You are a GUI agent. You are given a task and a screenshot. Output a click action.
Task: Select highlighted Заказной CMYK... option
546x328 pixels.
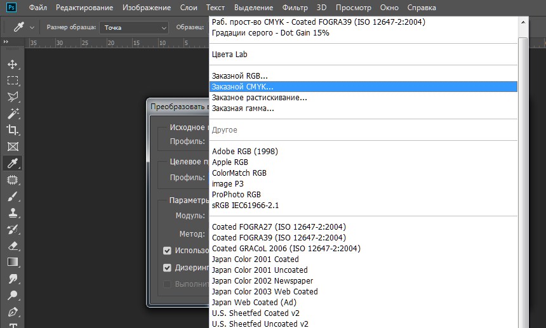point(363,87)
